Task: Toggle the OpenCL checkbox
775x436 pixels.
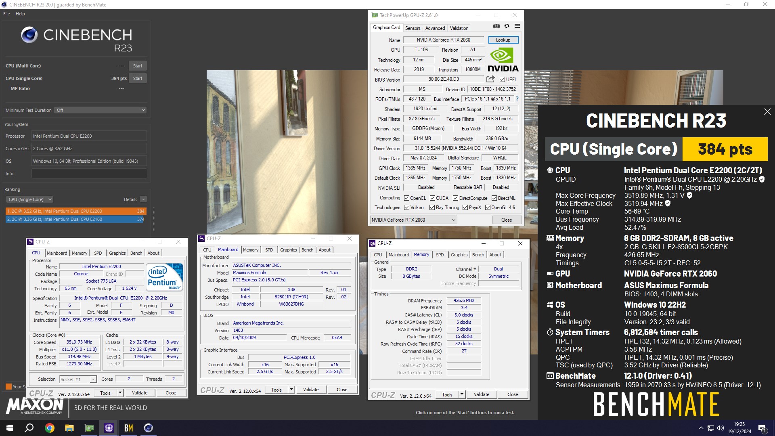Action: [x=406, y=198]
